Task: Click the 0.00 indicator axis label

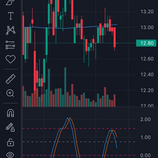Action: 146,155
